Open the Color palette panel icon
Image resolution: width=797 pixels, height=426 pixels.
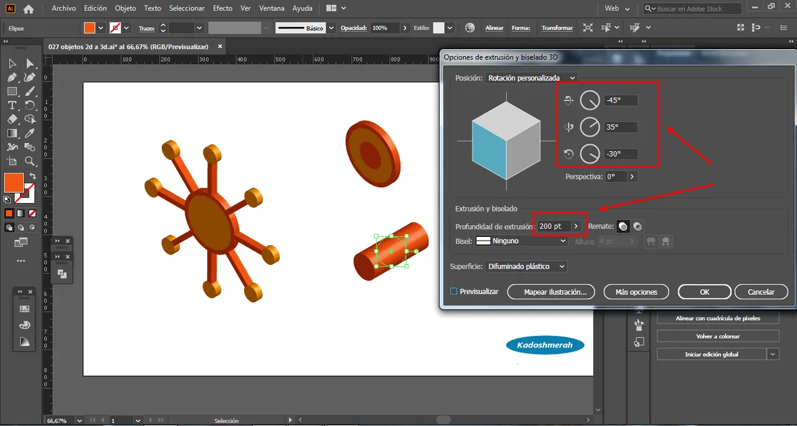(x=25, y=325)
